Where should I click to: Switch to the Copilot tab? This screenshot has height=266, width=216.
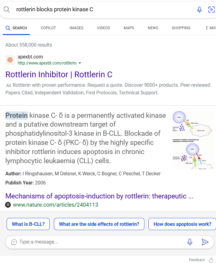click(x=48, y=28)
